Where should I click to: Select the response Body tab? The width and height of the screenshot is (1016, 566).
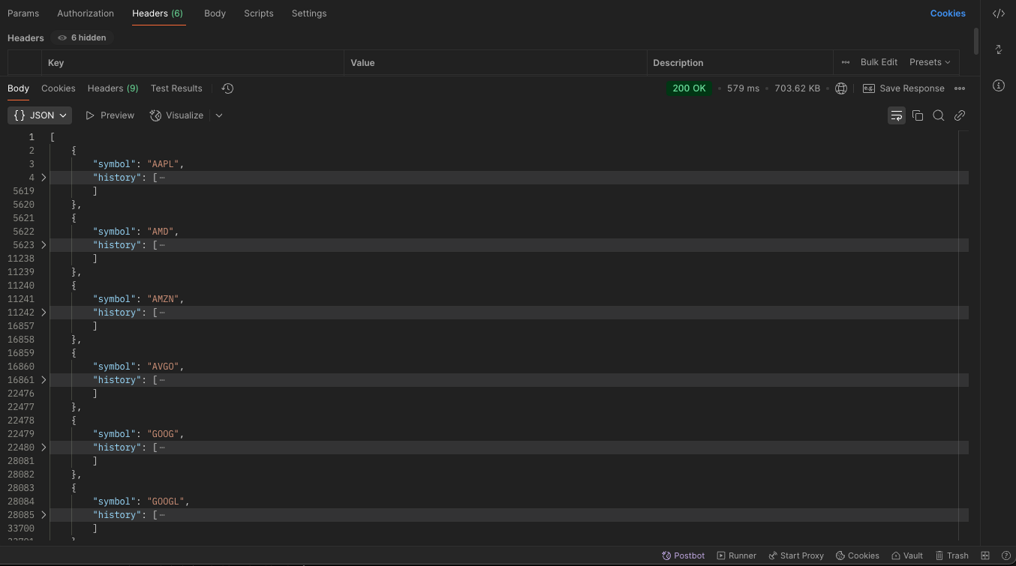(x=18, y=88)
